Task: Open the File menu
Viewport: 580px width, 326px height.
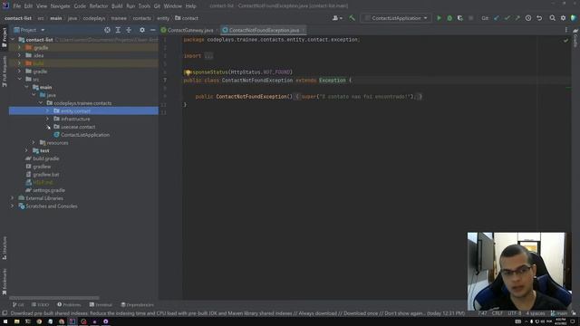Action: (17, 6)
